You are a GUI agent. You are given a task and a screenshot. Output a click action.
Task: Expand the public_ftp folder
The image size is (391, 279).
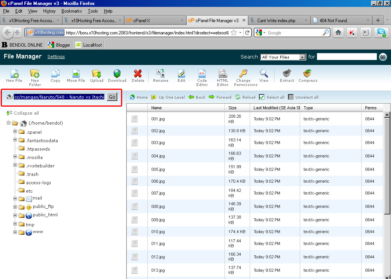pos(15,207)
